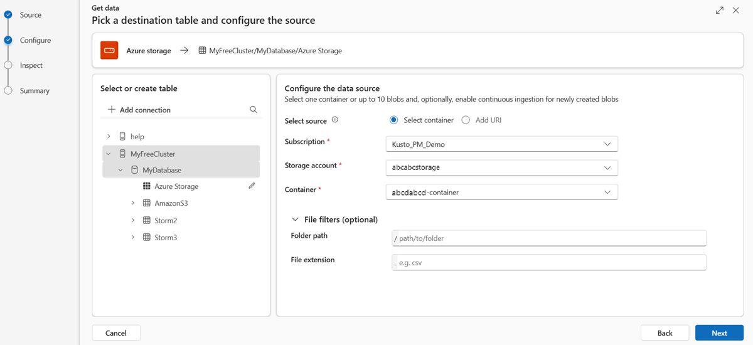
Task: Click the pencil edit icon for Azure Storage
Action: pos(252,186)
